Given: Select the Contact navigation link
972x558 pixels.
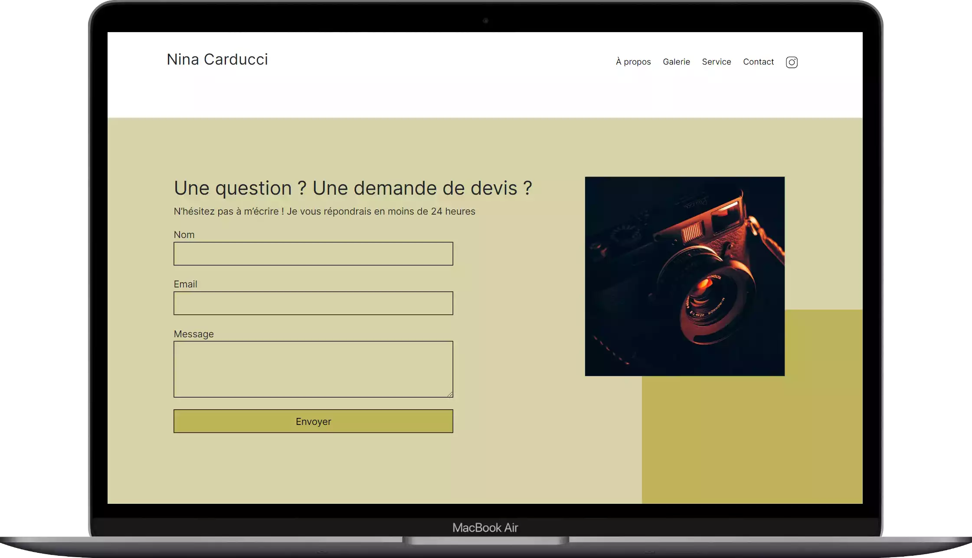Looking at the screenshot, I should 758,62.
